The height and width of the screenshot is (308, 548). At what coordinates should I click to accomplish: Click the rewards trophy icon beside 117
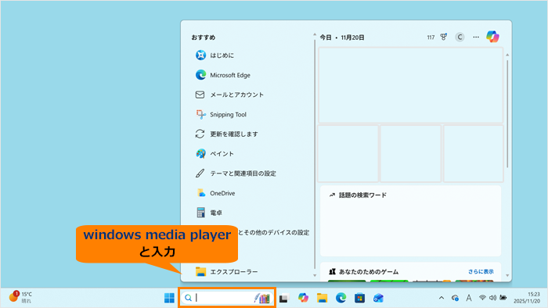click(x=444, y=37)
